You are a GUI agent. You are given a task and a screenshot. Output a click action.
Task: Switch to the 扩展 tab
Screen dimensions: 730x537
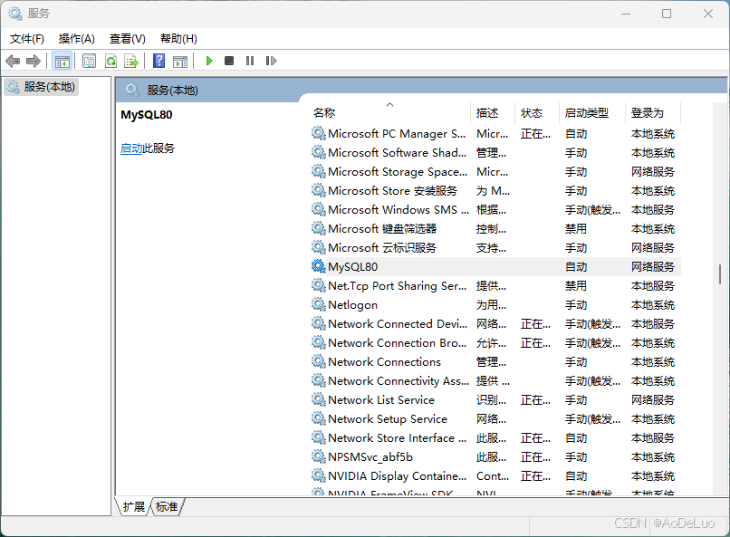(134, 506)
